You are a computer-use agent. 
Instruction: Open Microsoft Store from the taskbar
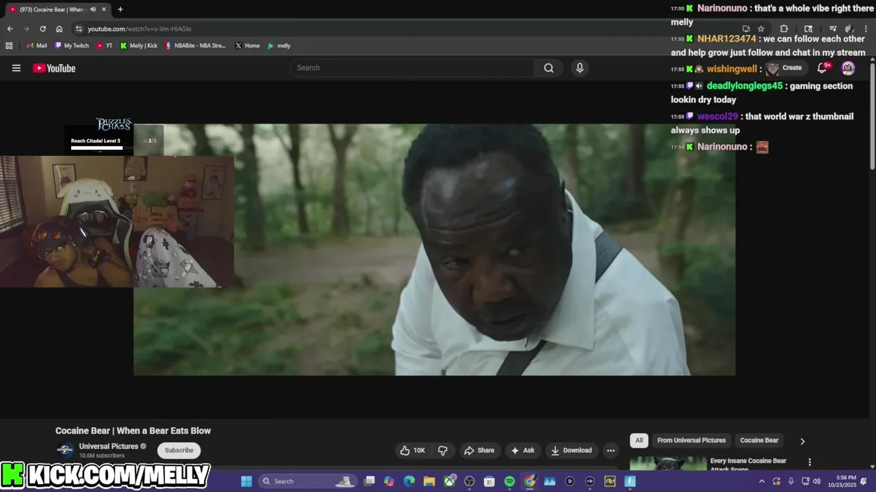coord(489,481)
